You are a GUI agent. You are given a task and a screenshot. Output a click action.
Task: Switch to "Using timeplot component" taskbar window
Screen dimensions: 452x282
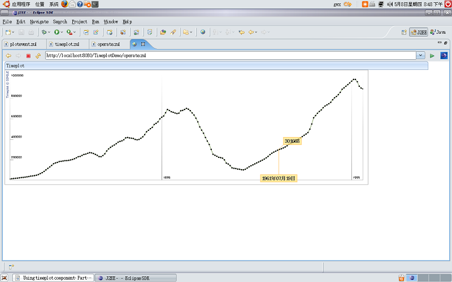tap(54, 278)
